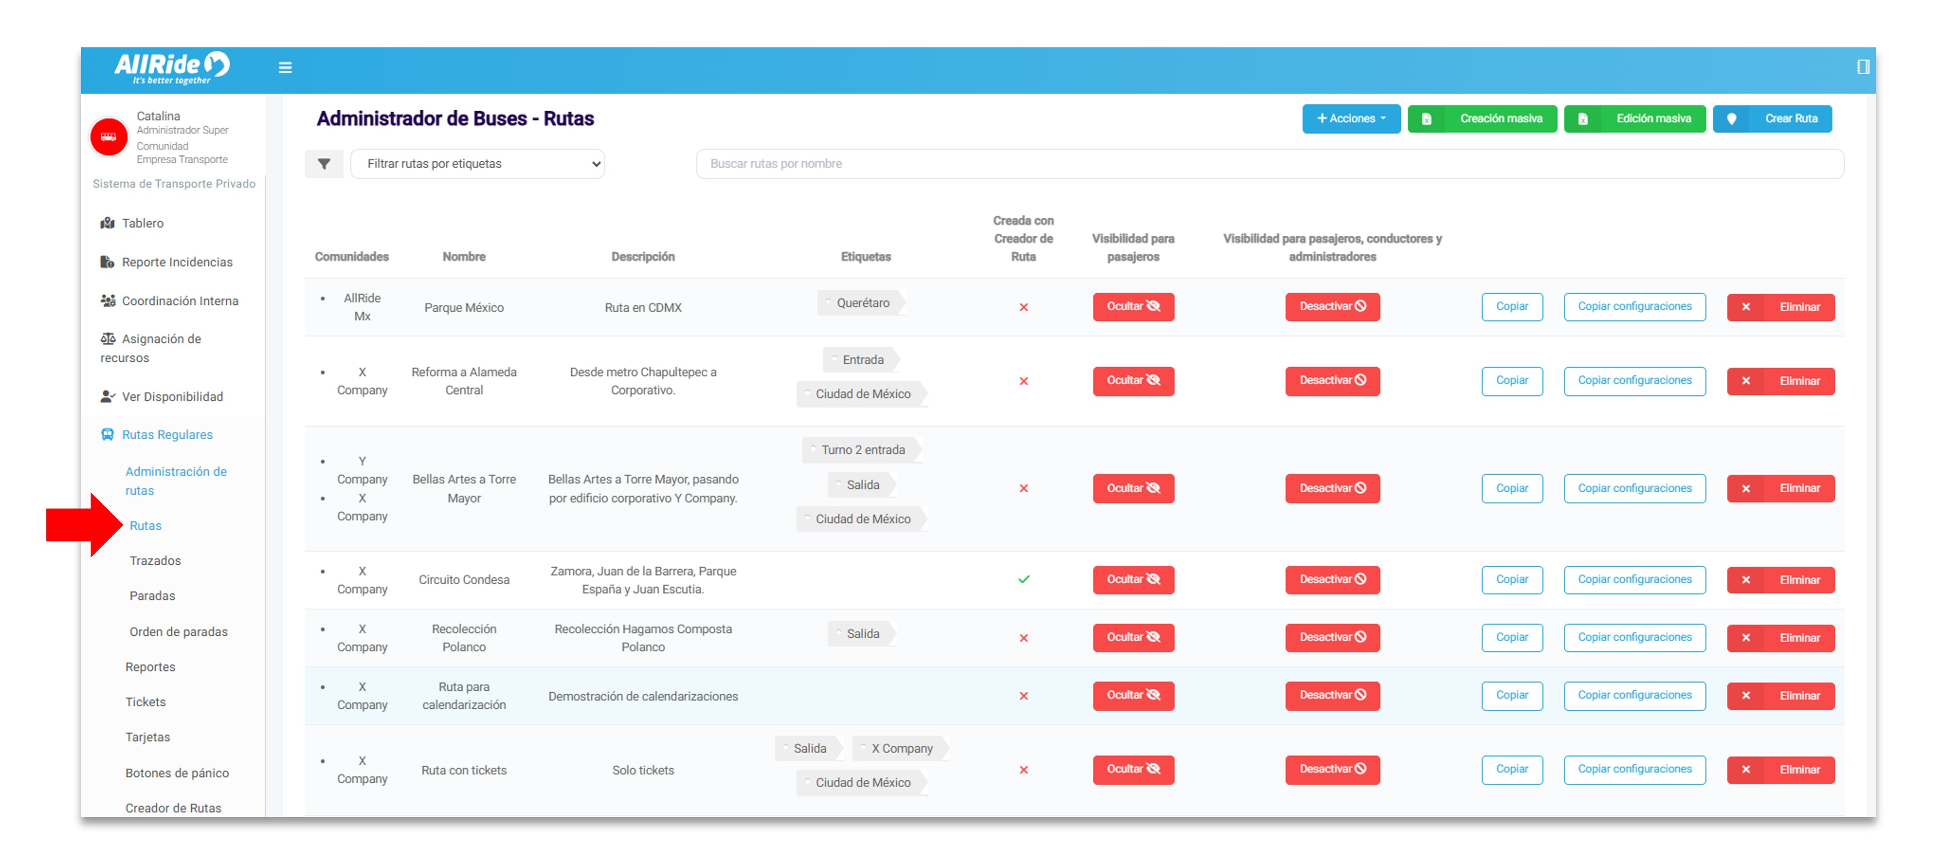Click the AllRide logo
The width and height of the screenshot is (1947, 866).
(x=172, y=68)
